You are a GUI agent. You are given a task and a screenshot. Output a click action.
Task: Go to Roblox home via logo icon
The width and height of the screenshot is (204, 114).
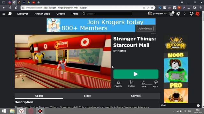tap(10, 14)
